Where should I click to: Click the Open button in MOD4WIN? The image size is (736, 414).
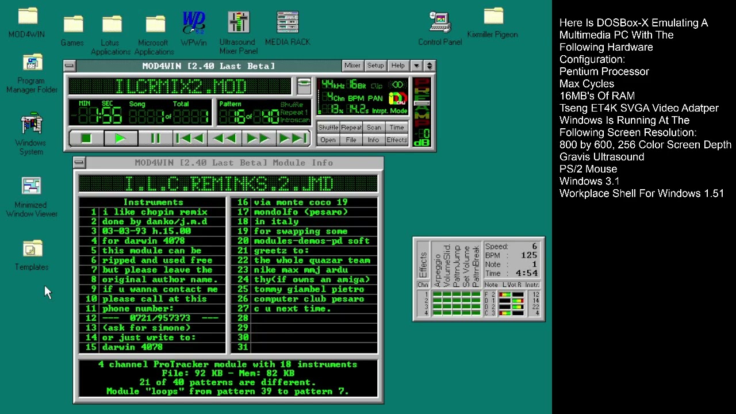click(328, 140)
